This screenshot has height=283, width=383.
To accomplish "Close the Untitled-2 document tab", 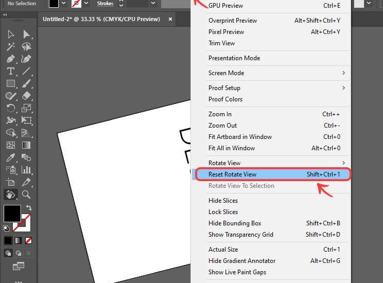I will (170, 19).
